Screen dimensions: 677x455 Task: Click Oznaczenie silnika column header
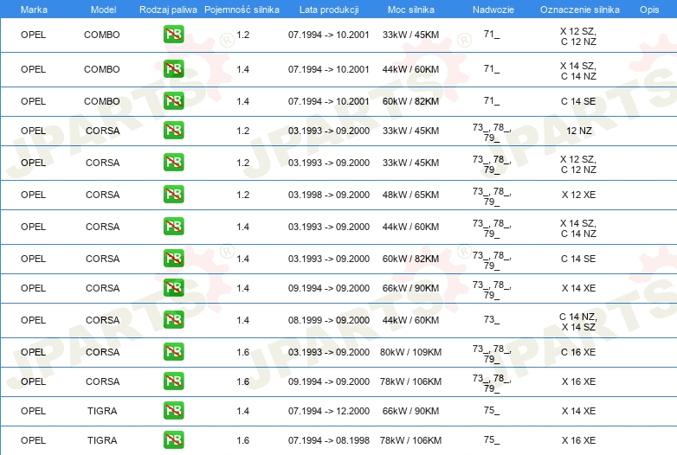(x=579, y=10)
